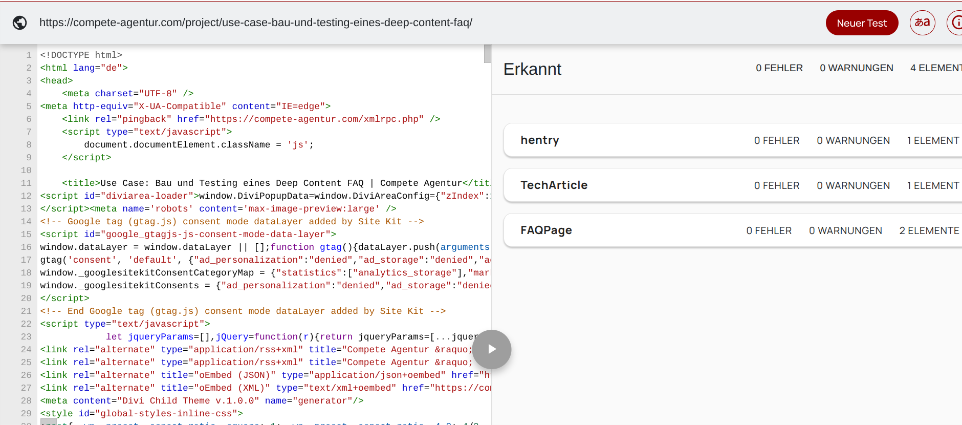Viewport: 962px width, 425px height.
Task: Expand the TechArticle result row
Action: pyautogui.click(x=733, y=185)
